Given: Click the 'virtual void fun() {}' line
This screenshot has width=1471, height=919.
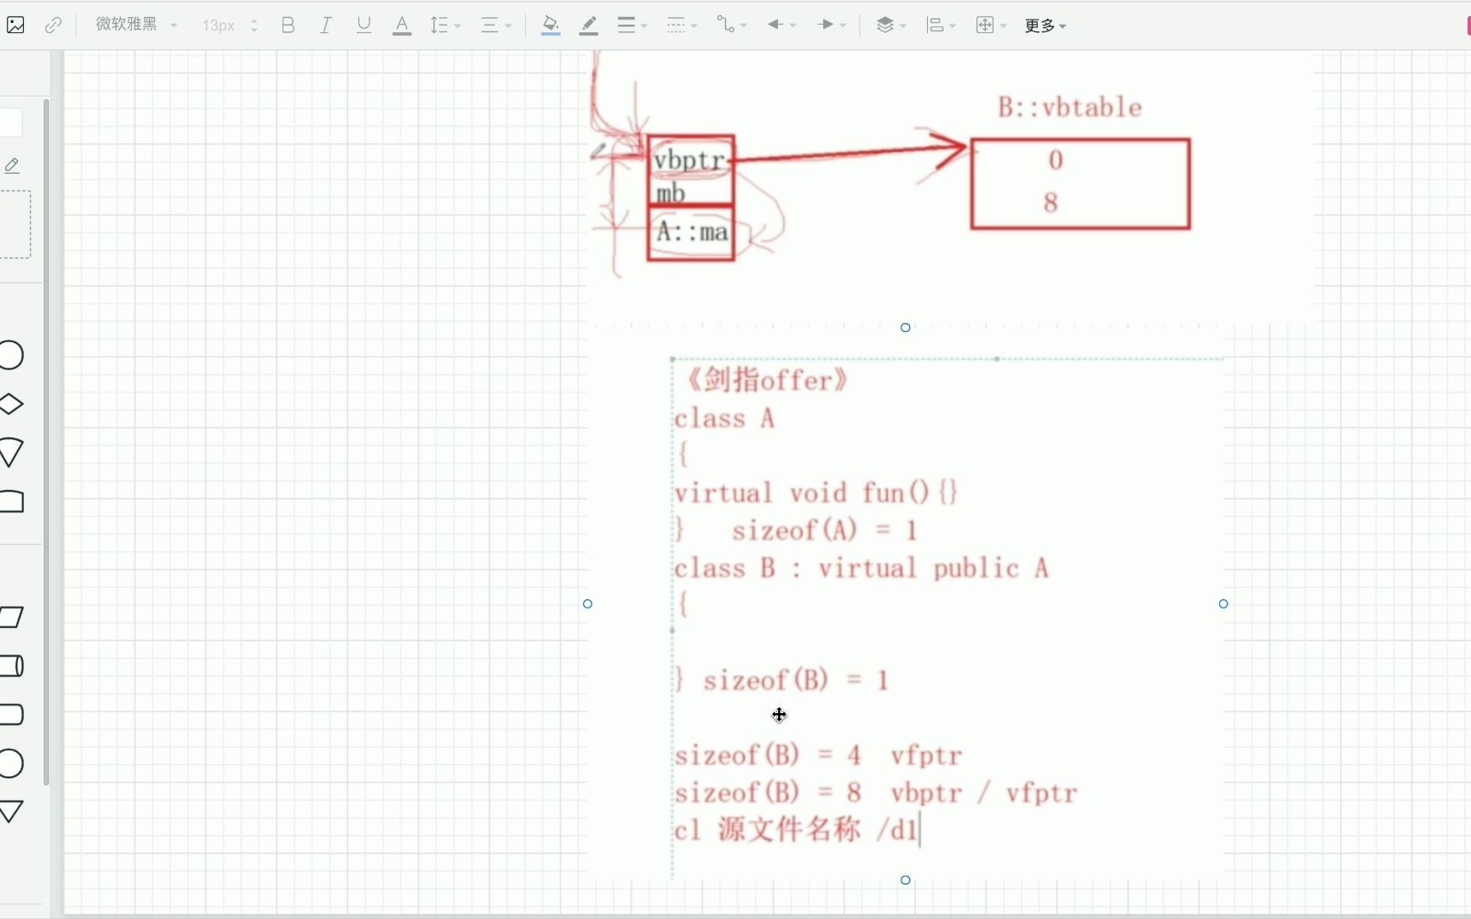Looking at the screenshot, I should (x=816, y=493).
